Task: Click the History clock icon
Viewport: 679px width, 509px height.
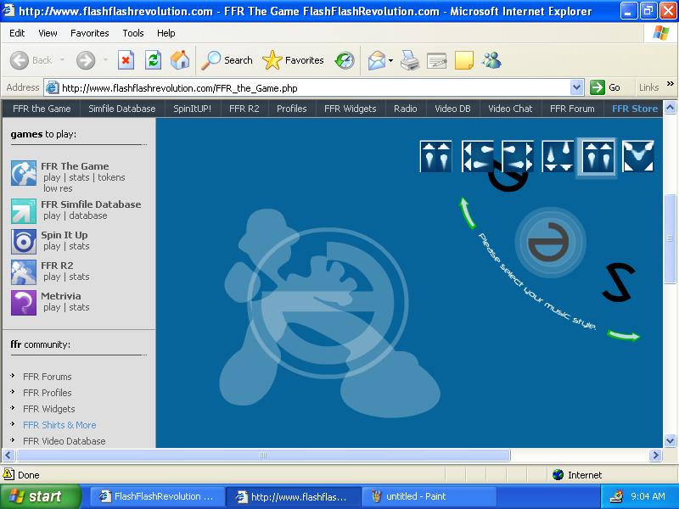Action: point(345,60)
